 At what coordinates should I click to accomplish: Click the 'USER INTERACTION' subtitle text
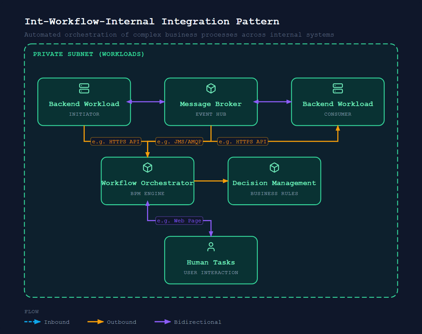pyautogui.click(x=211, y=273)
